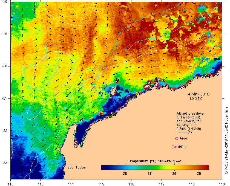Click the latitude axis label -23
The width and height of the screenshot is (230, 186).
pos(4,163)
